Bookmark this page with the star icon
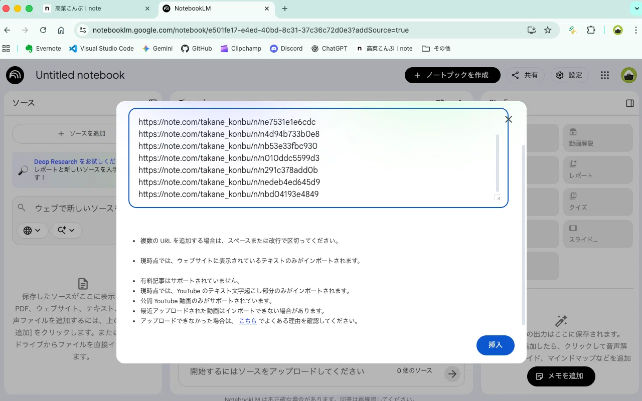This screenshot has height=401, width=642. point(548,30)
